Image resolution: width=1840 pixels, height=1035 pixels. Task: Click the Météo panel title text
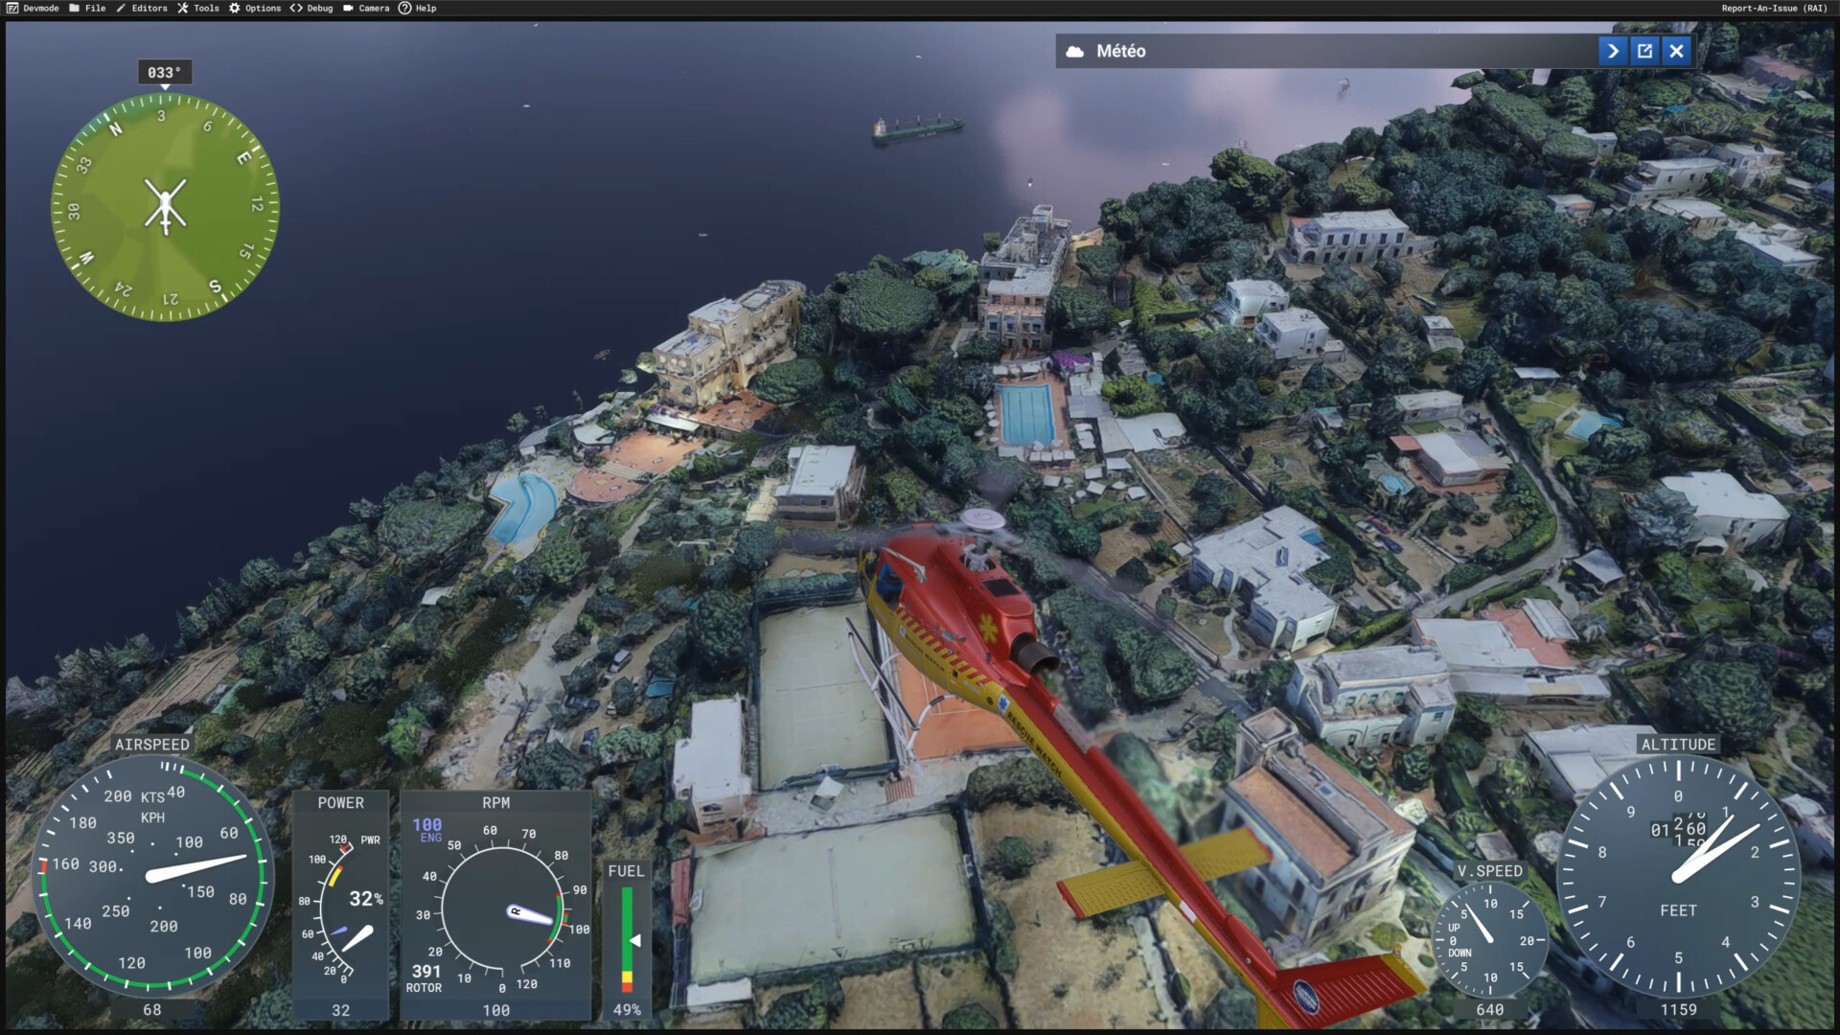pyautogui.click(x=1120, y=51)
